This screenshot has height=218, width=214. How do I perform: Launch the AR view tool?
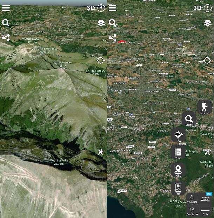(178, 188)
